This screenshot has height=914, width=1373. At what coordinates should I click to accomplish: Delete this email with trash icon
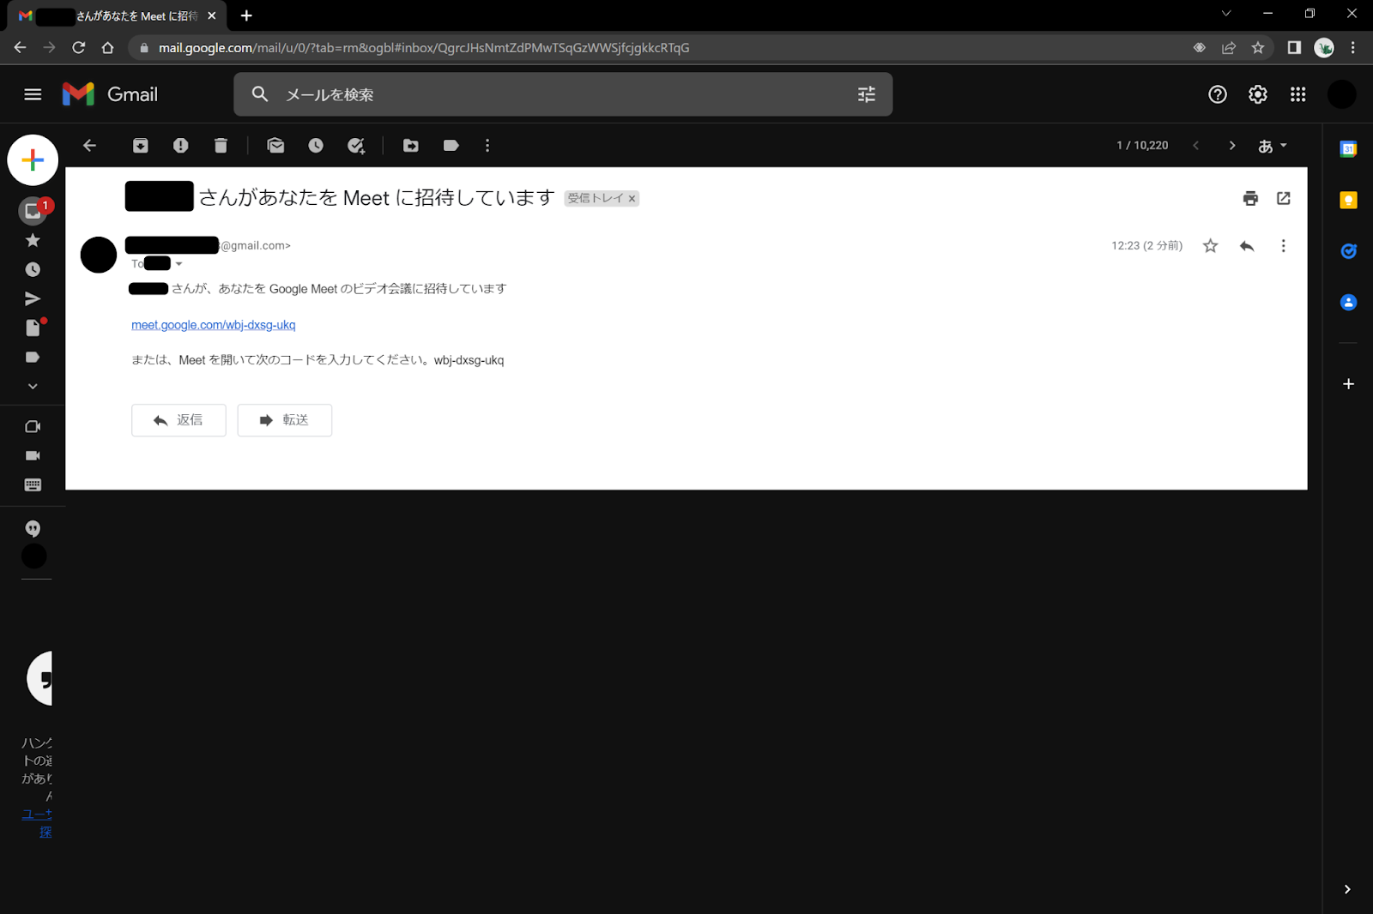[x=221, y=146]
